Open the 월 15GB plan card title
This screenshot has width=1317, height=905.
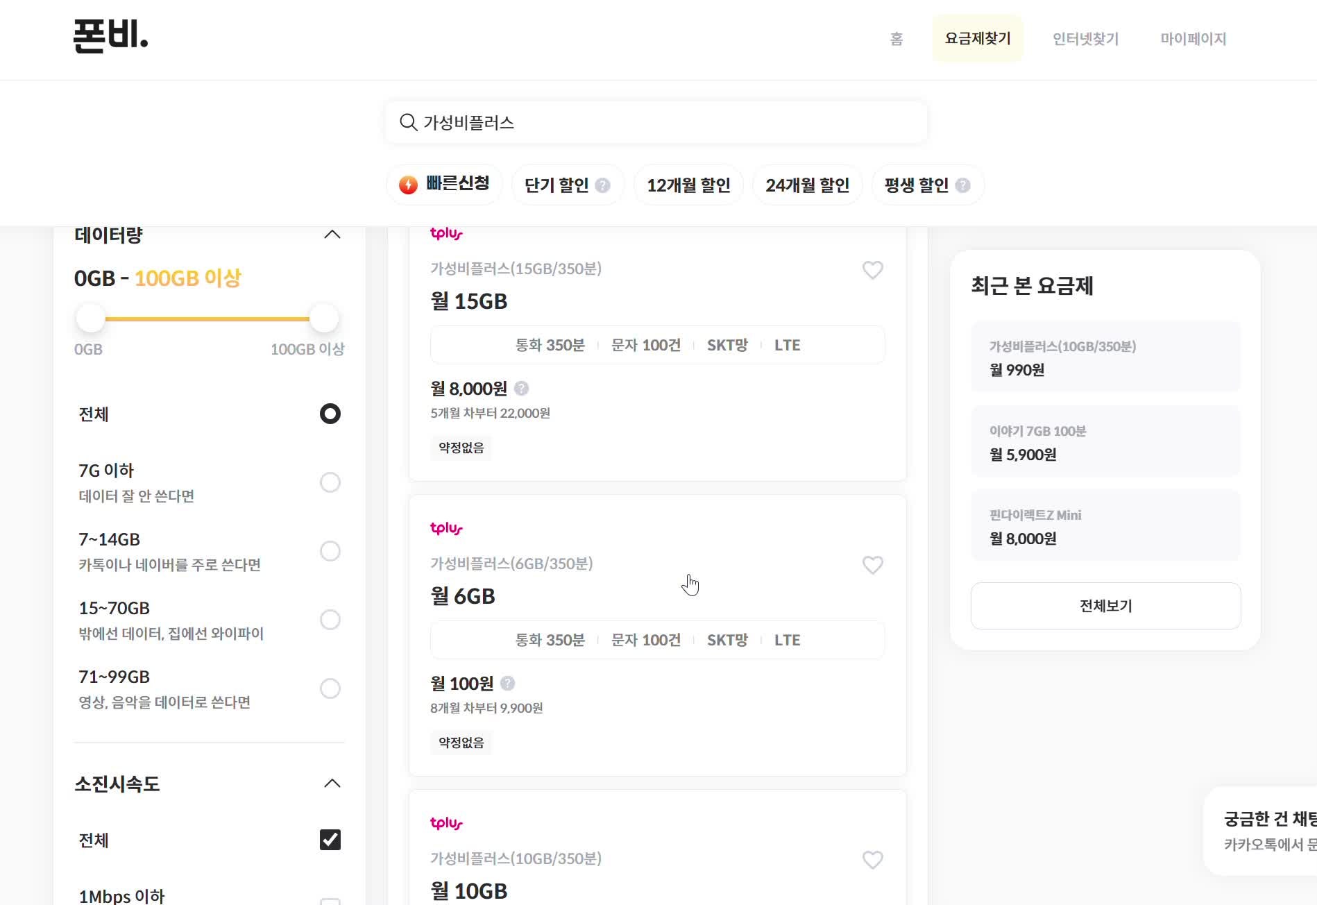tap(469, 301)
